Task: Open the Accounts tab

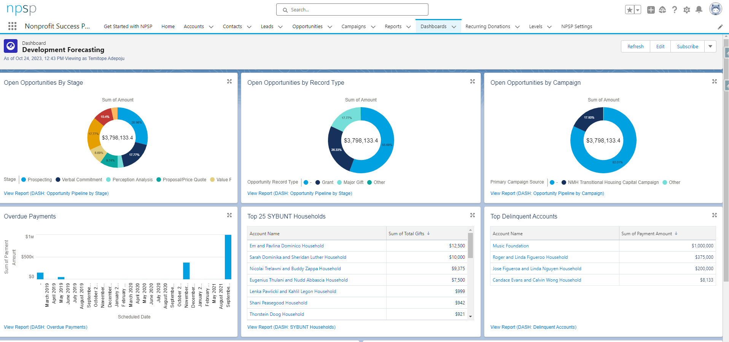Action: click(194, 27)
